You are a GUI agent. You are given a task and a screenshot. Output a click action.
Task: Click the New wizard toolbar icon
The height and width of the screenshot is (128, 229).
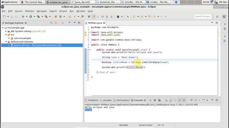4,17
